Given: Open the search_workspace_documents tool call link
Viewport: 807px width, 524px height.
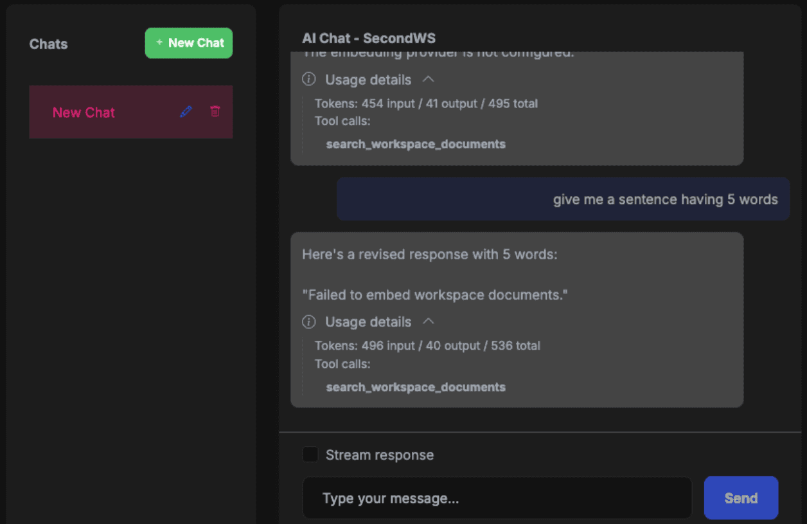Looking at the screenshot, I should [x=415, y=144].
